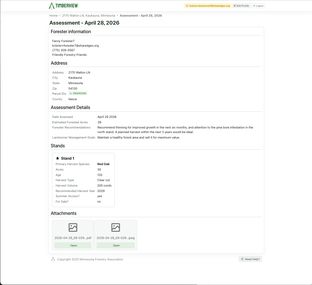Click the estimated forested acres 39
Viewport: 312px width, 285px height.
point(99,122)
